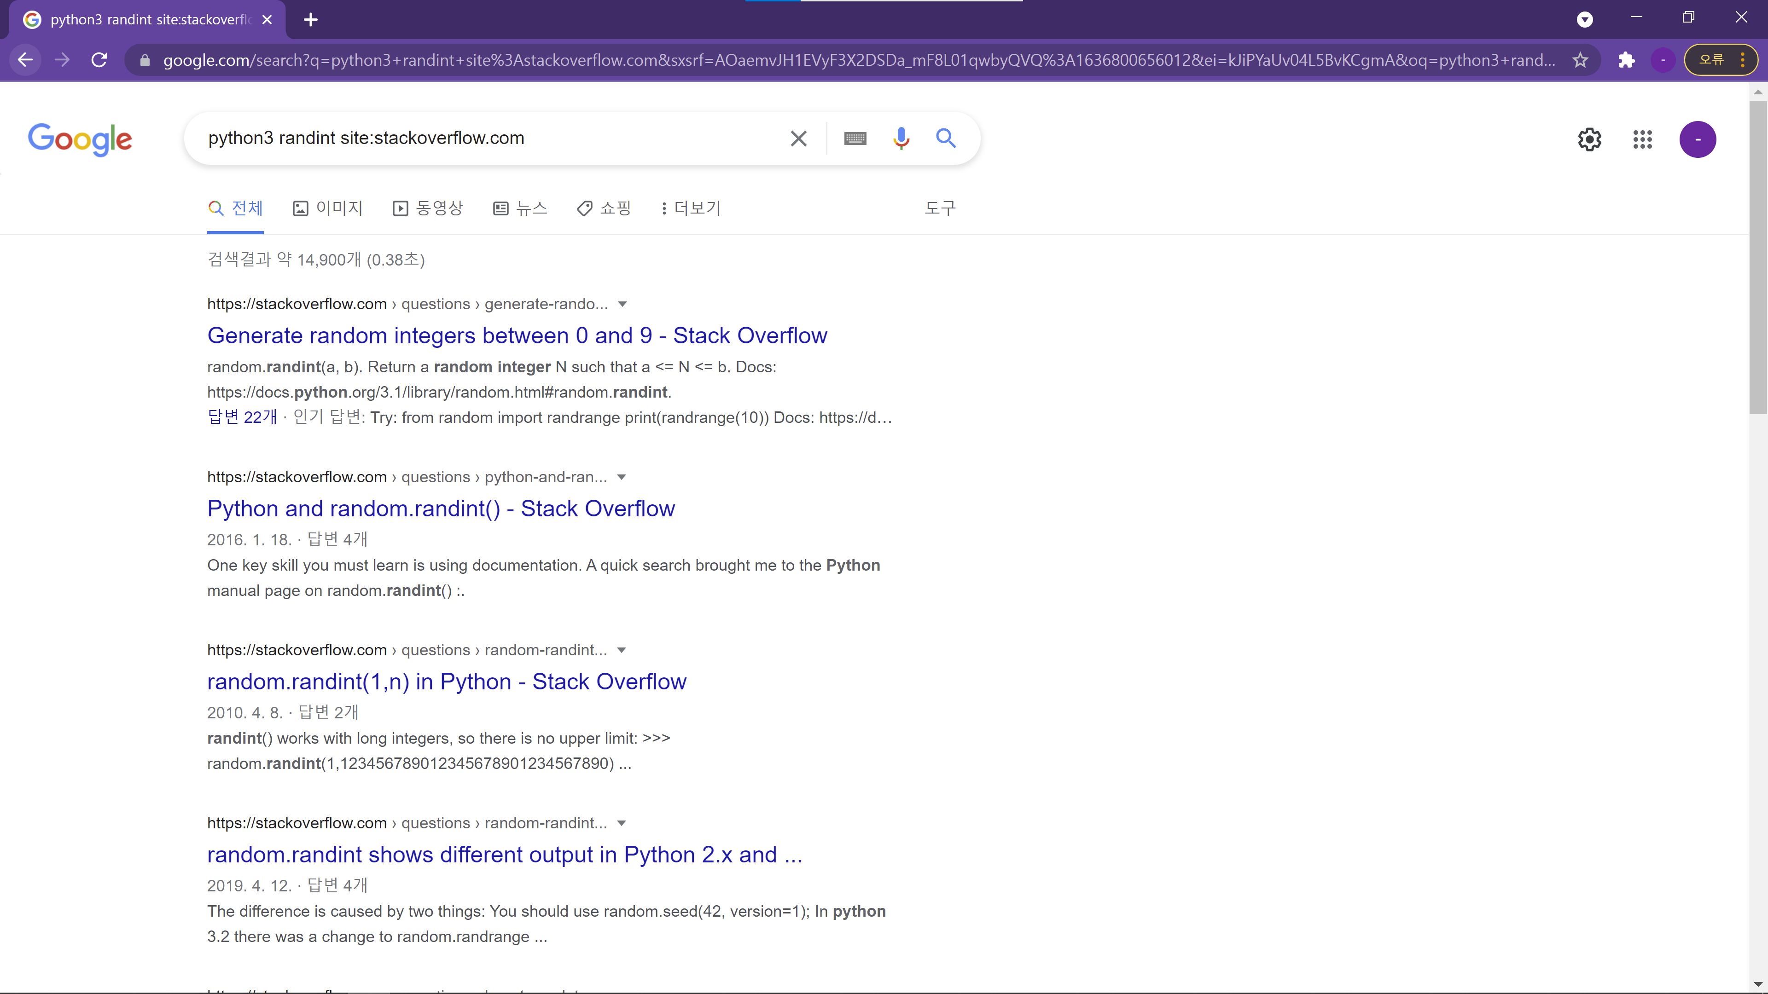1768x994 pixels.
Task: Open a new browser tab
Action: point(311,20)
